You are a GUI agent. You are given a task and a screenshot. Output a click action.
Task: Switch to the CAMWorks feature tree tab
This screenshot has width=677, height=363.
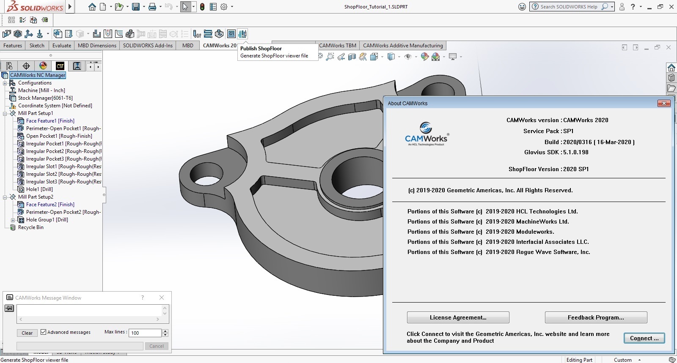point(60,66)
